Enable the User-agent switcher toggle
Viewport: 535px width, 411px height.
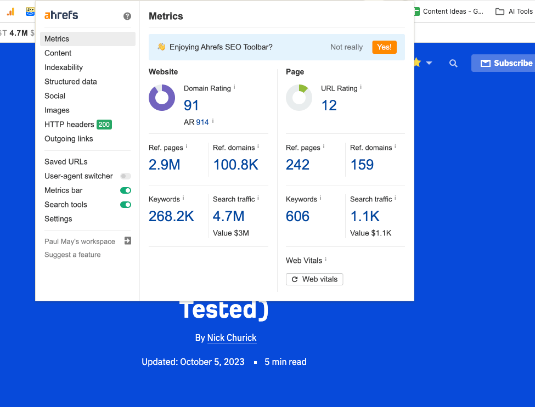pos(127,176)
